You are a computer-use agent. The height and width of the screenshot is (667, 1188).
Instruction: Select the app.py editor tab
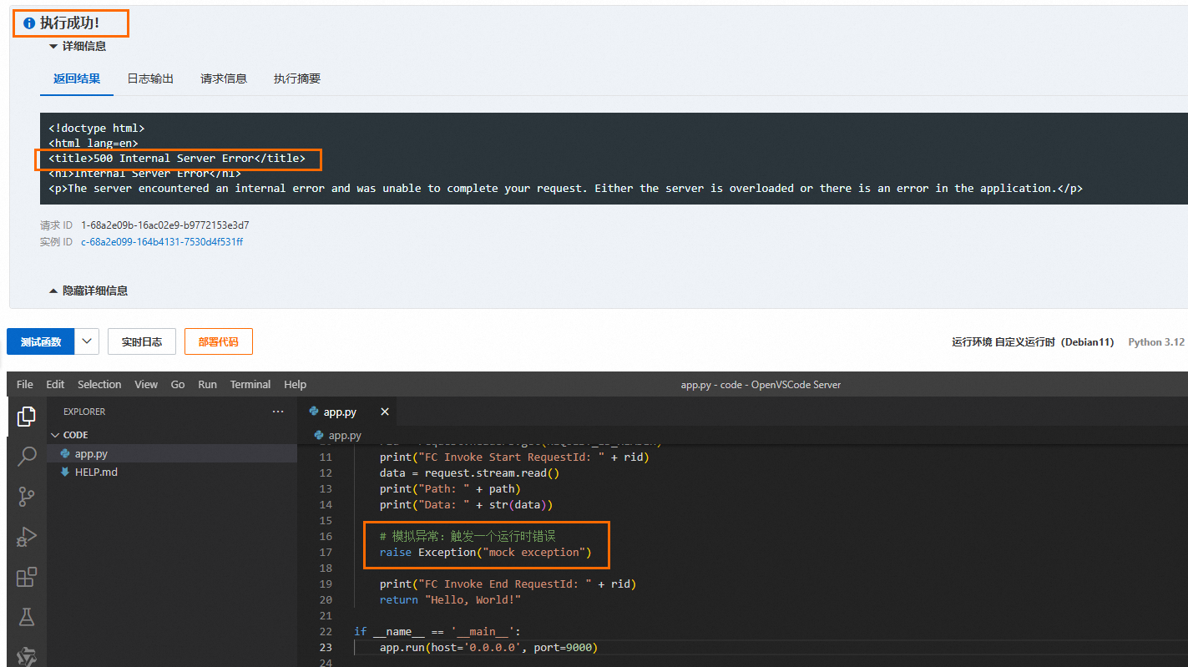point(348,412)
